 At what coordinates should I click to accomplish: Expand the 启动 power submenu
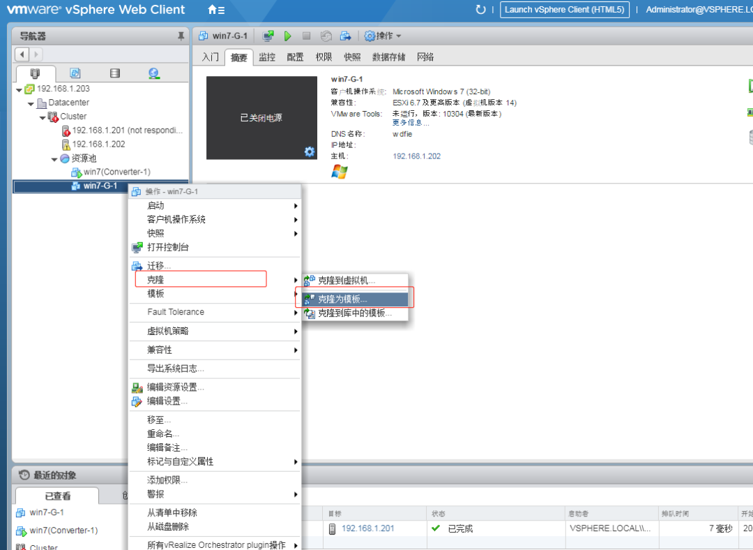(215, 206)
